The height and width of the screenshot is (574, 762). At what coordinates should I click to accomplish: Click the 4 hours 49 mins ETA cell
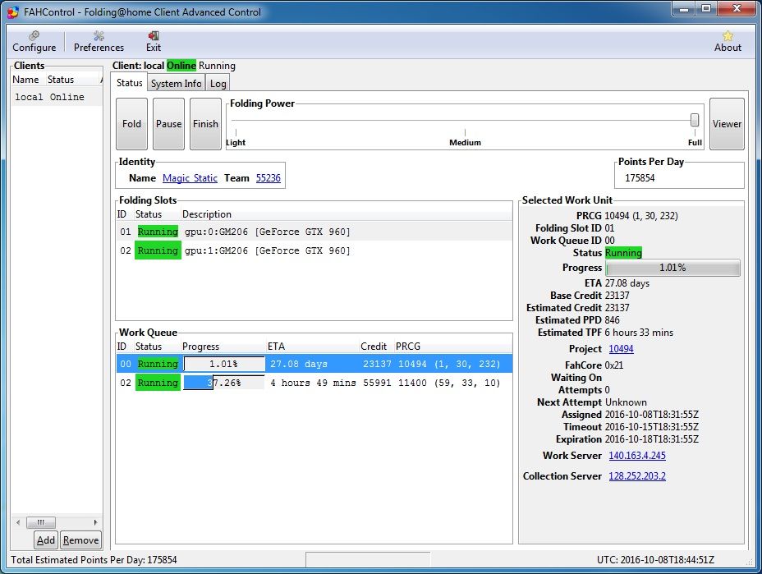pyautogui.click(x=313, y=383)
